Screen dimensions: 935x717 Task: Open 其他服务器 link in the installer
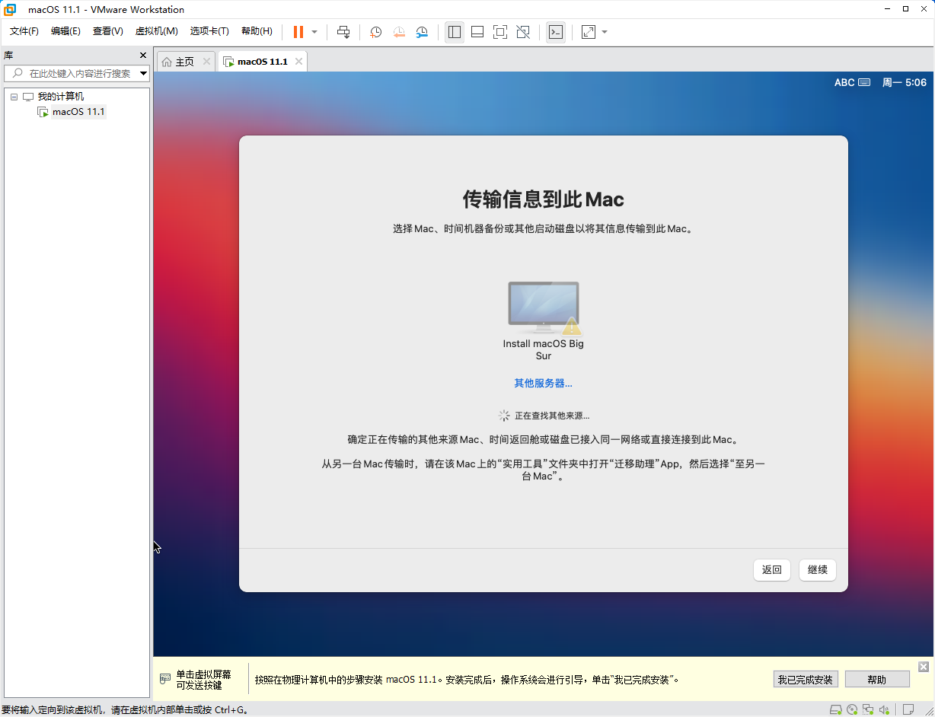click(x=543, y=383)
